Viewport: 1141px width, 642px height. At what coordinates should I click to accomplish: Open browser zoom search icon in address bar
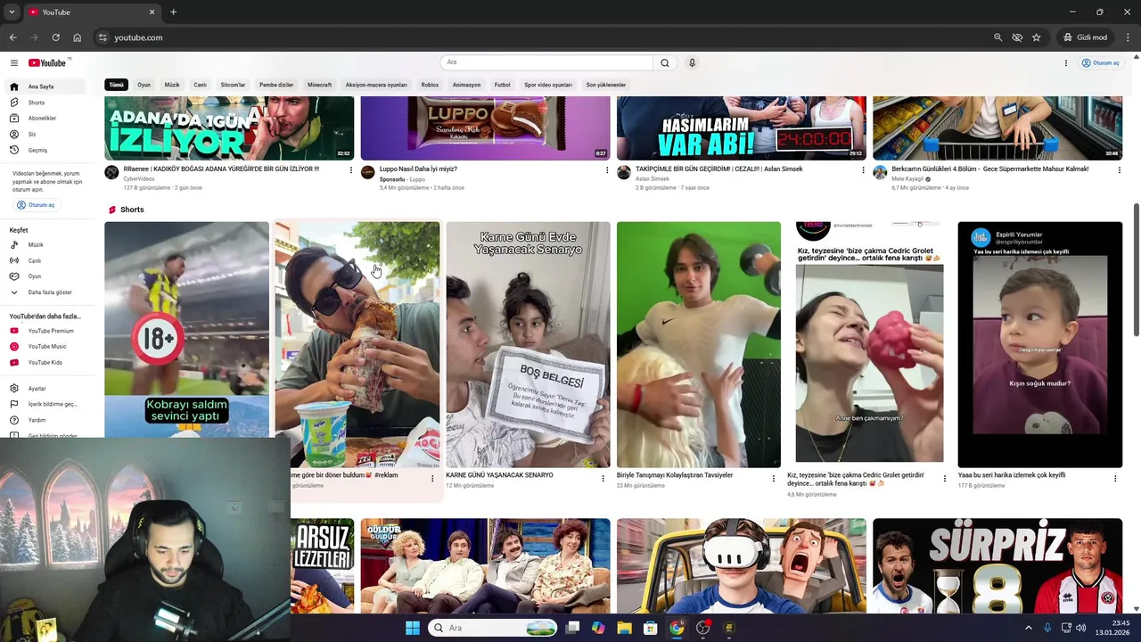(x=997, y=37)
